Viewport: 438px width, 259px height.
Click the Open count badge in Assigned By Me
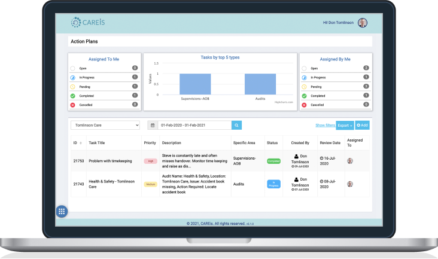click(x=366, y=68)
